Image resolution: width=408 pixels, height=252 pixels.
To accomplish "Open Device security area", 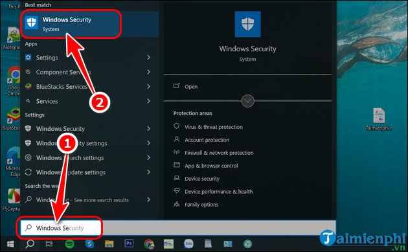I will [202, 179].
